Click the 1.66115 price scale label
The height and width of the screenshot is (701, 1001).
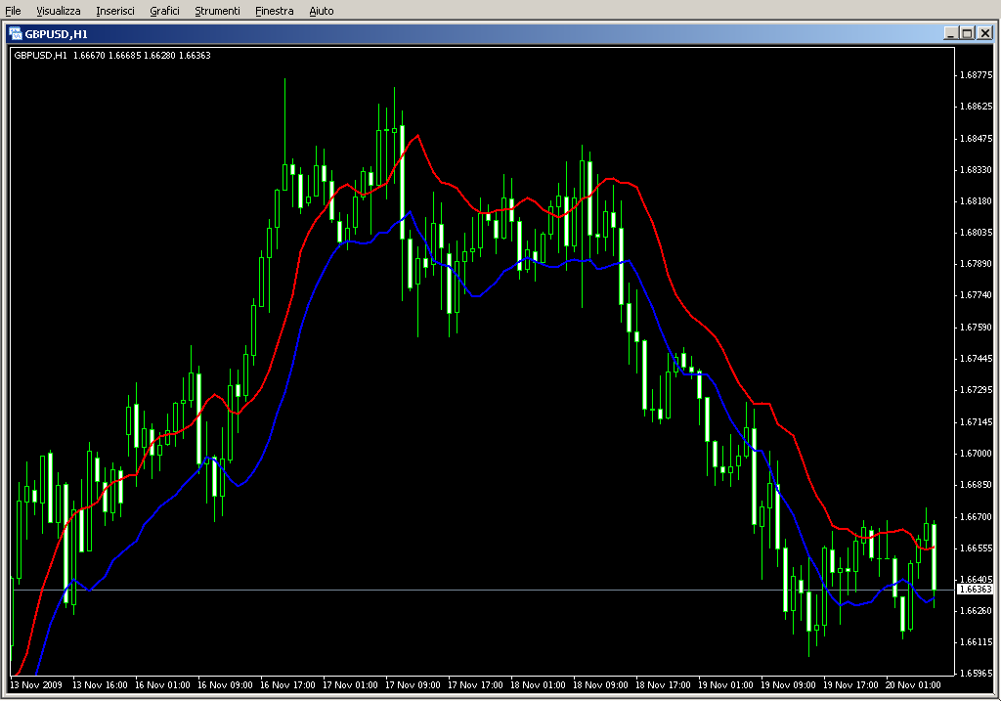(977, 642)
